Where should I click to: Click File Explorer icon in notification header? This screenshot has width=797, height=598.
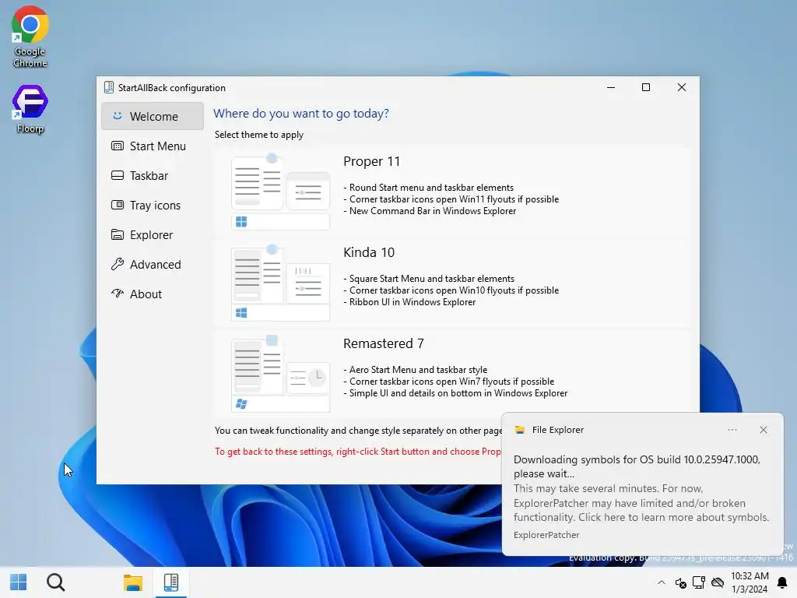tap(519, 430)
